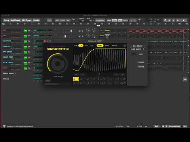Select last curve shape in top row
This screenshot has width=190, height=142.
[123, 79]
